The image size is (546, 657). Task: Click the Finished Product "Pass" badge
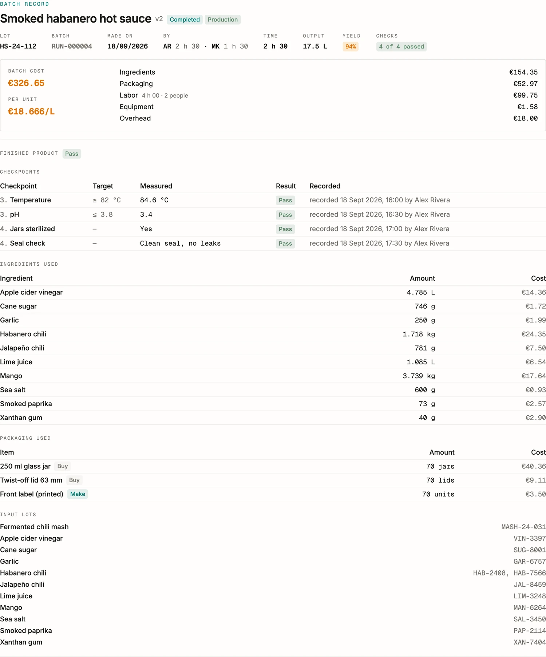coord(72,154)
